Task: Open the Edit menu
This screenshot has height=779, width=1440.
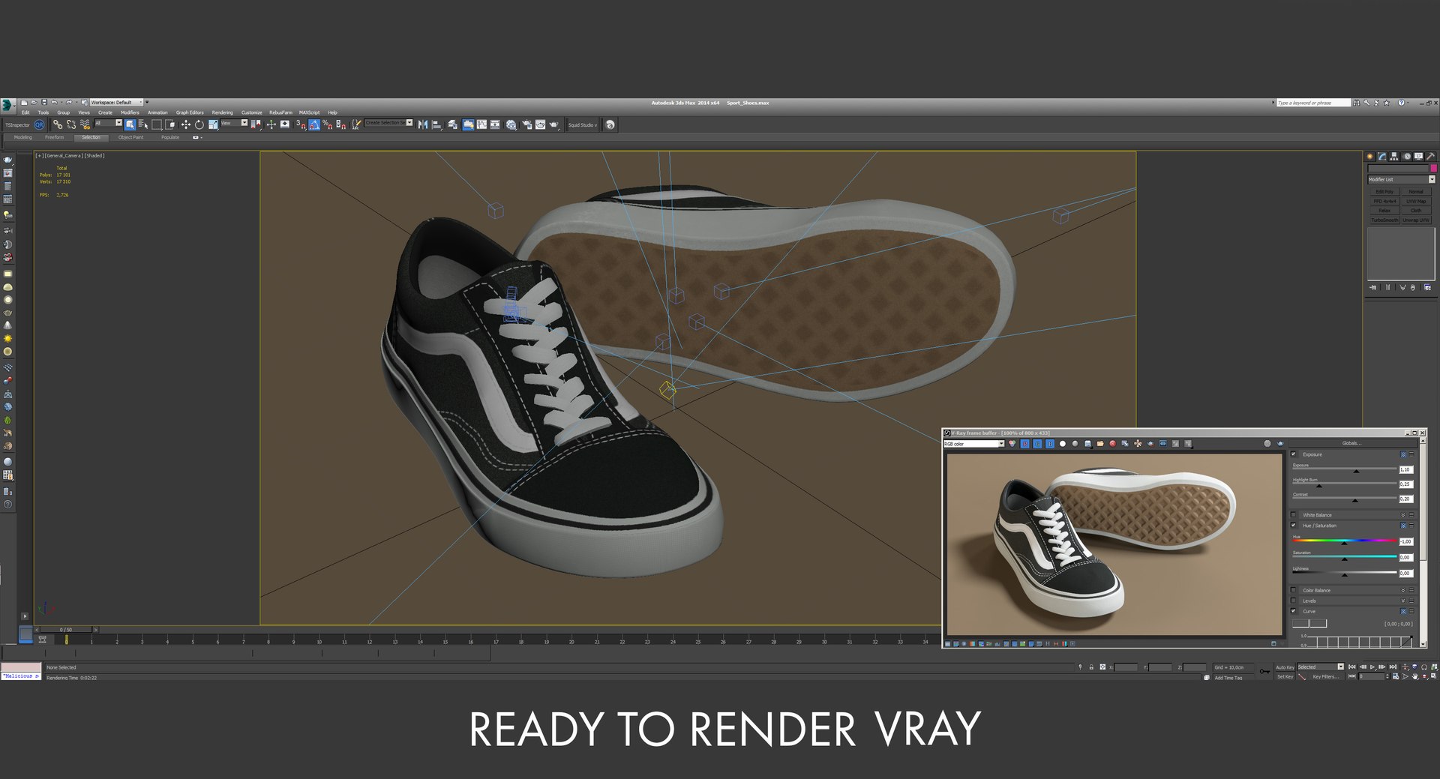Action: [x=25, y=112]
